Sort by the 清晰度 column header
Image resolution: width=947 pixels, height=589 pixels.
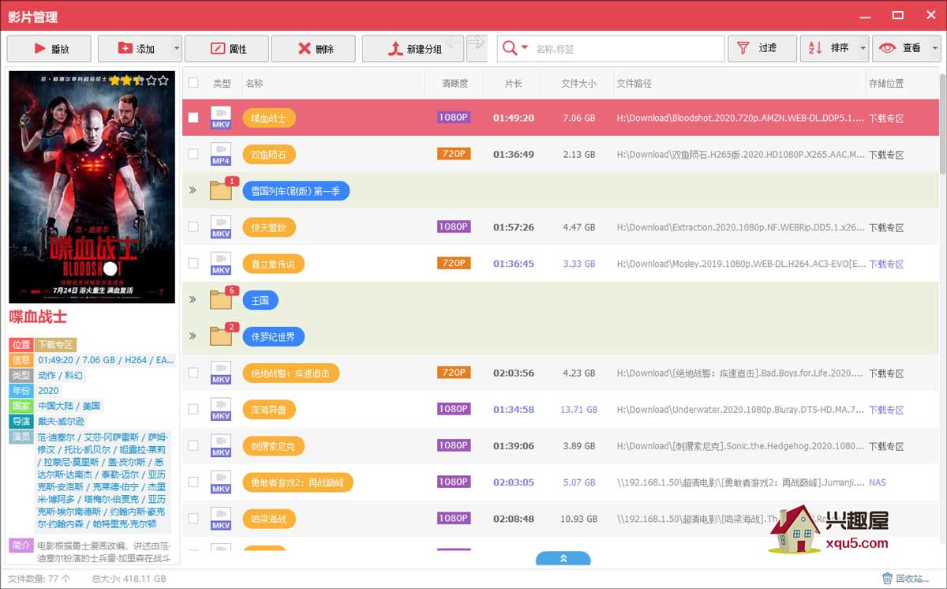pos(455,83)
